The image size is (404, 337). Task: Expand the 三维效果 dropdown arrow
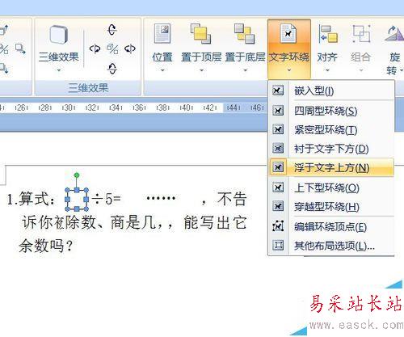click(59, 70)
